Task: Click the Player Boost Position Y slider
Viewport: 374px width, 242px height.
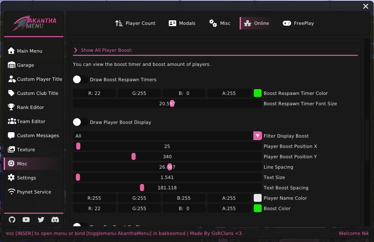Action: 167,157
